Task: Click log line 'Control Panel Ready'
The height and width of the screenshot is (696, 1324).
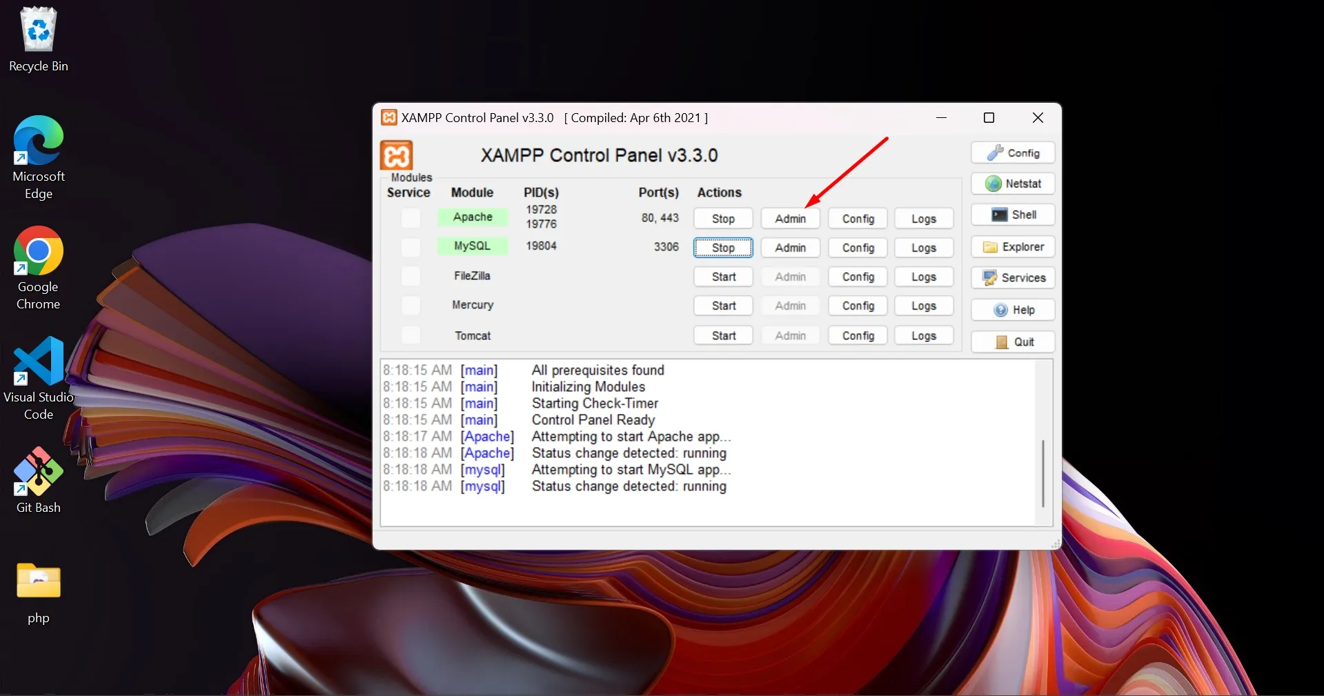Action: 593,420
